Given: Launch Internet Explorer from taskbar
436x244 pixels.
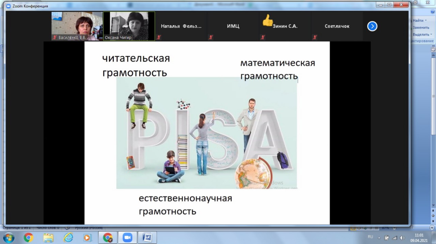Looking at the screenshot, I should click(x=68, y=238).
